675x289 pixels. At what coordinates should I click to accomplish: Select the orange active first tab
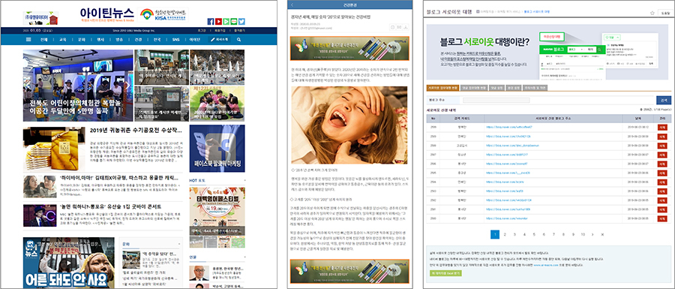(443, 87)
